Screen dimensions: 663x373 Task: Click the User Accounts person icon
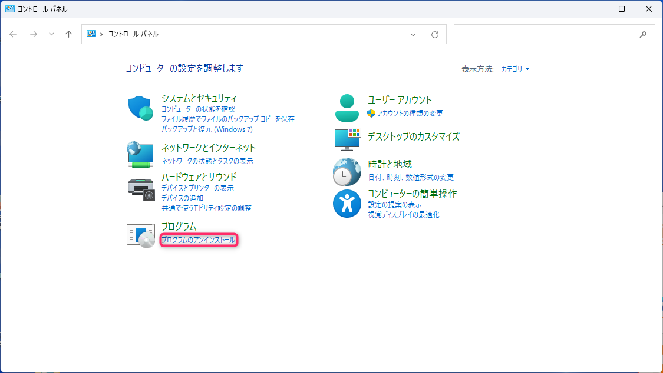coord(347,108)
